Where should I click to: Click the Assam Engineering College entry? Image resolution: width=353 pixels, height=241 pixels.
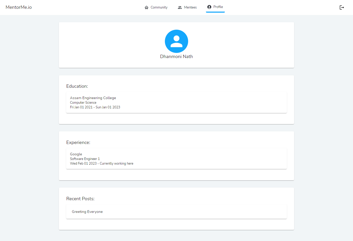tap(93, 98)
